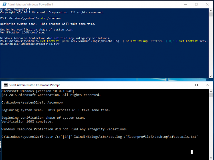The image size is (214, 160).
Task: Click 'Beginning system scan' line in Command Prompt
Action: point(56,110)
